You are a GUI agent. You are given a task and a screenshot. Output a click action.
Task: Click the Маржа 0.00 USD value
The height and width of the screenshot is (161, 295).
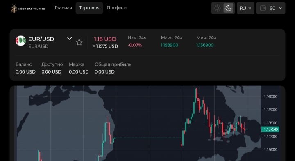click(79, 72)
